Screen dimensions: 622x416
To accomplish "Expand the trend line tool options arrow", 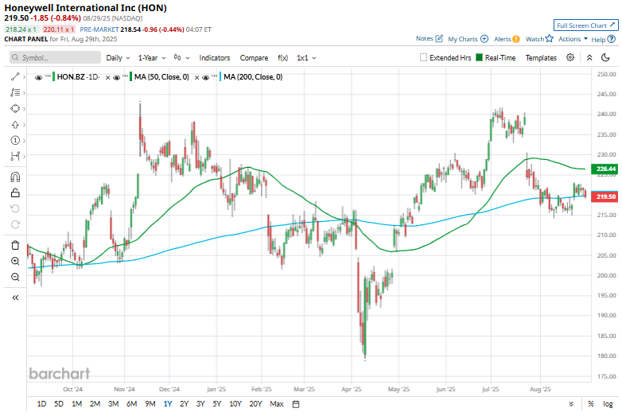I will pos(24,77).
